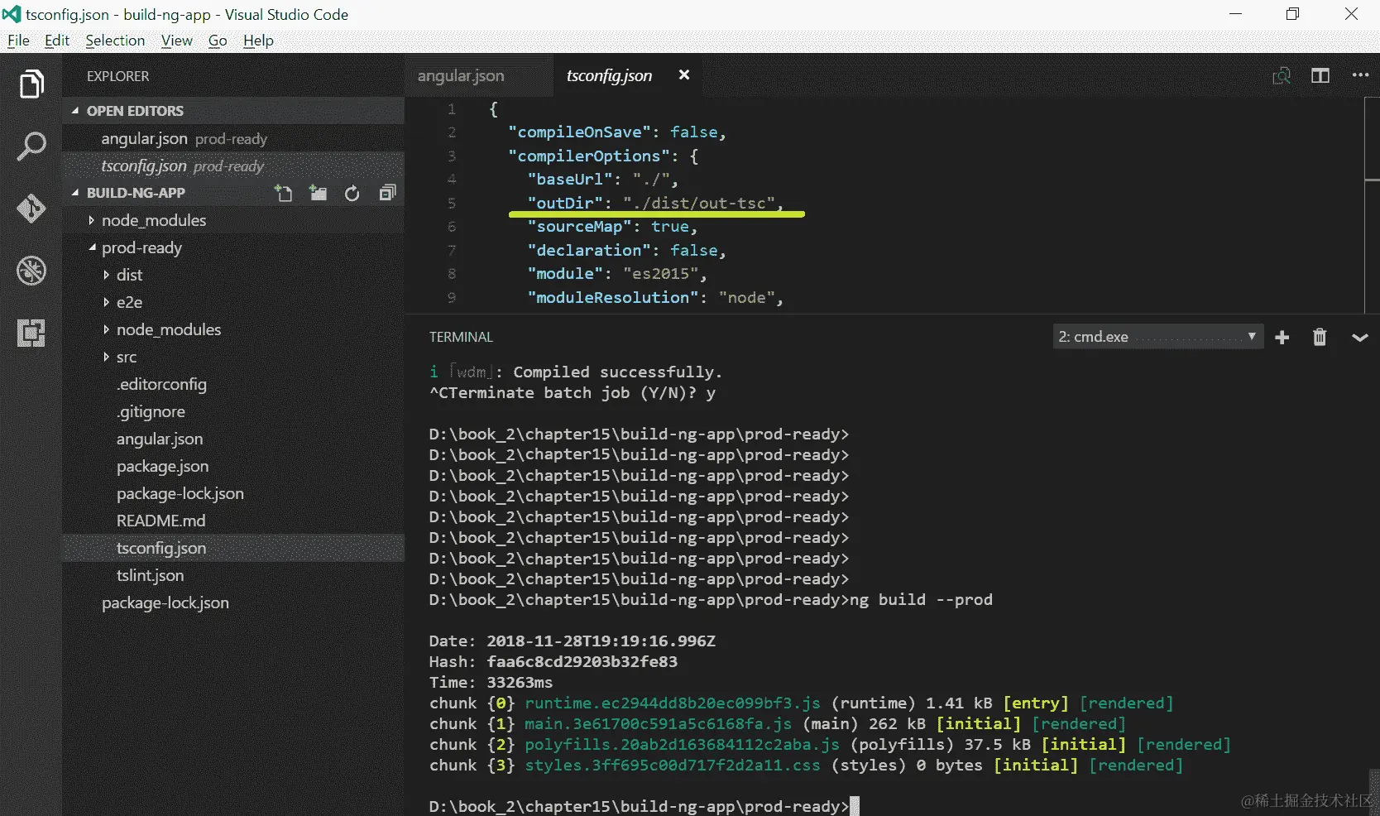Click polyfills.20ab2d163684112c2aba.js in terminal output

(682, 744)
